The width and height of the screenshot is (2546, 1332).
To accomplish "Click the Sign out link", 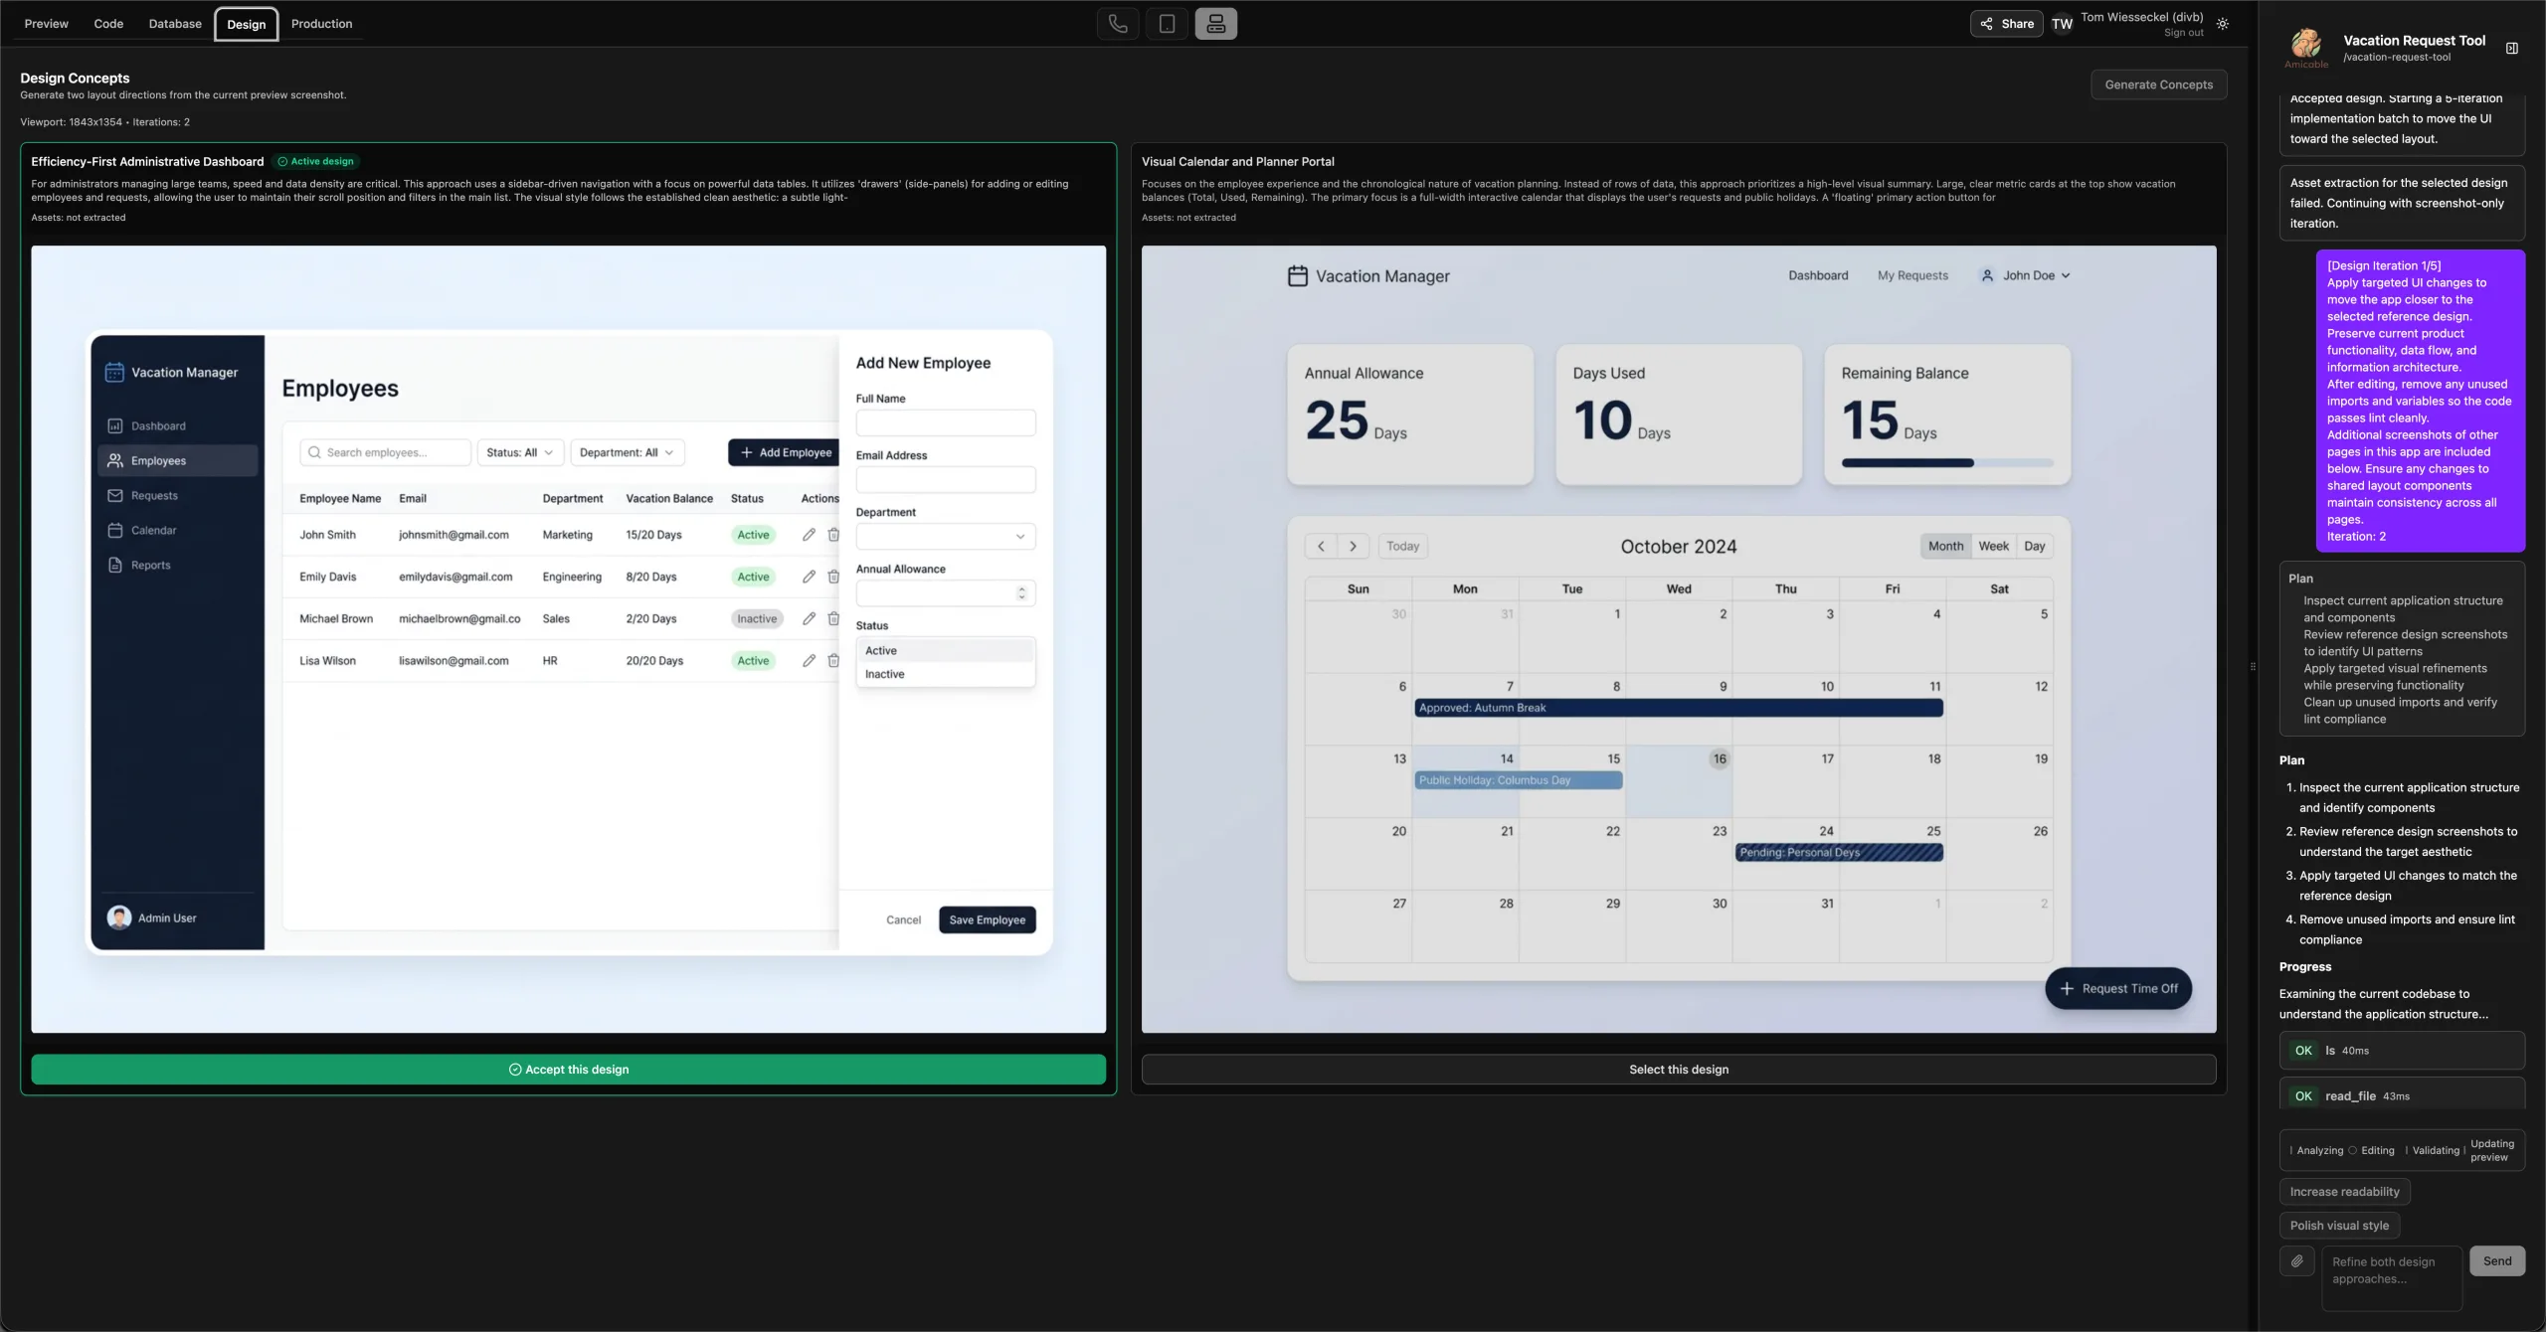I will point(2183,33).
